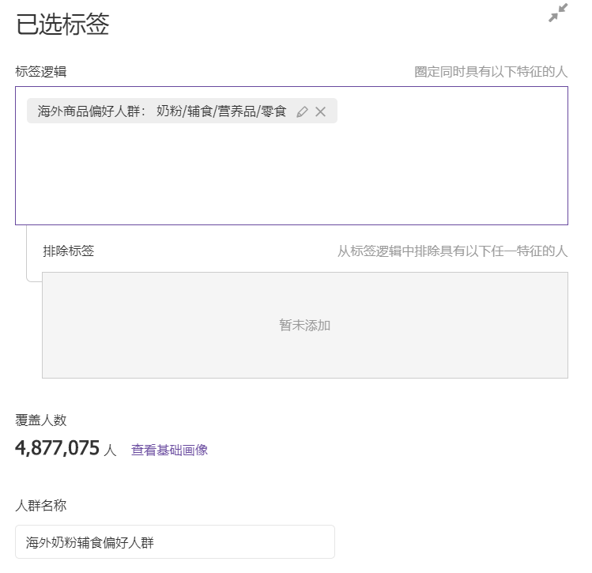The image size is (592, 573).
Task: Click the 从标签逻辑中排除具有以下任一特征的人 hint text
Action: pos(452,251)
